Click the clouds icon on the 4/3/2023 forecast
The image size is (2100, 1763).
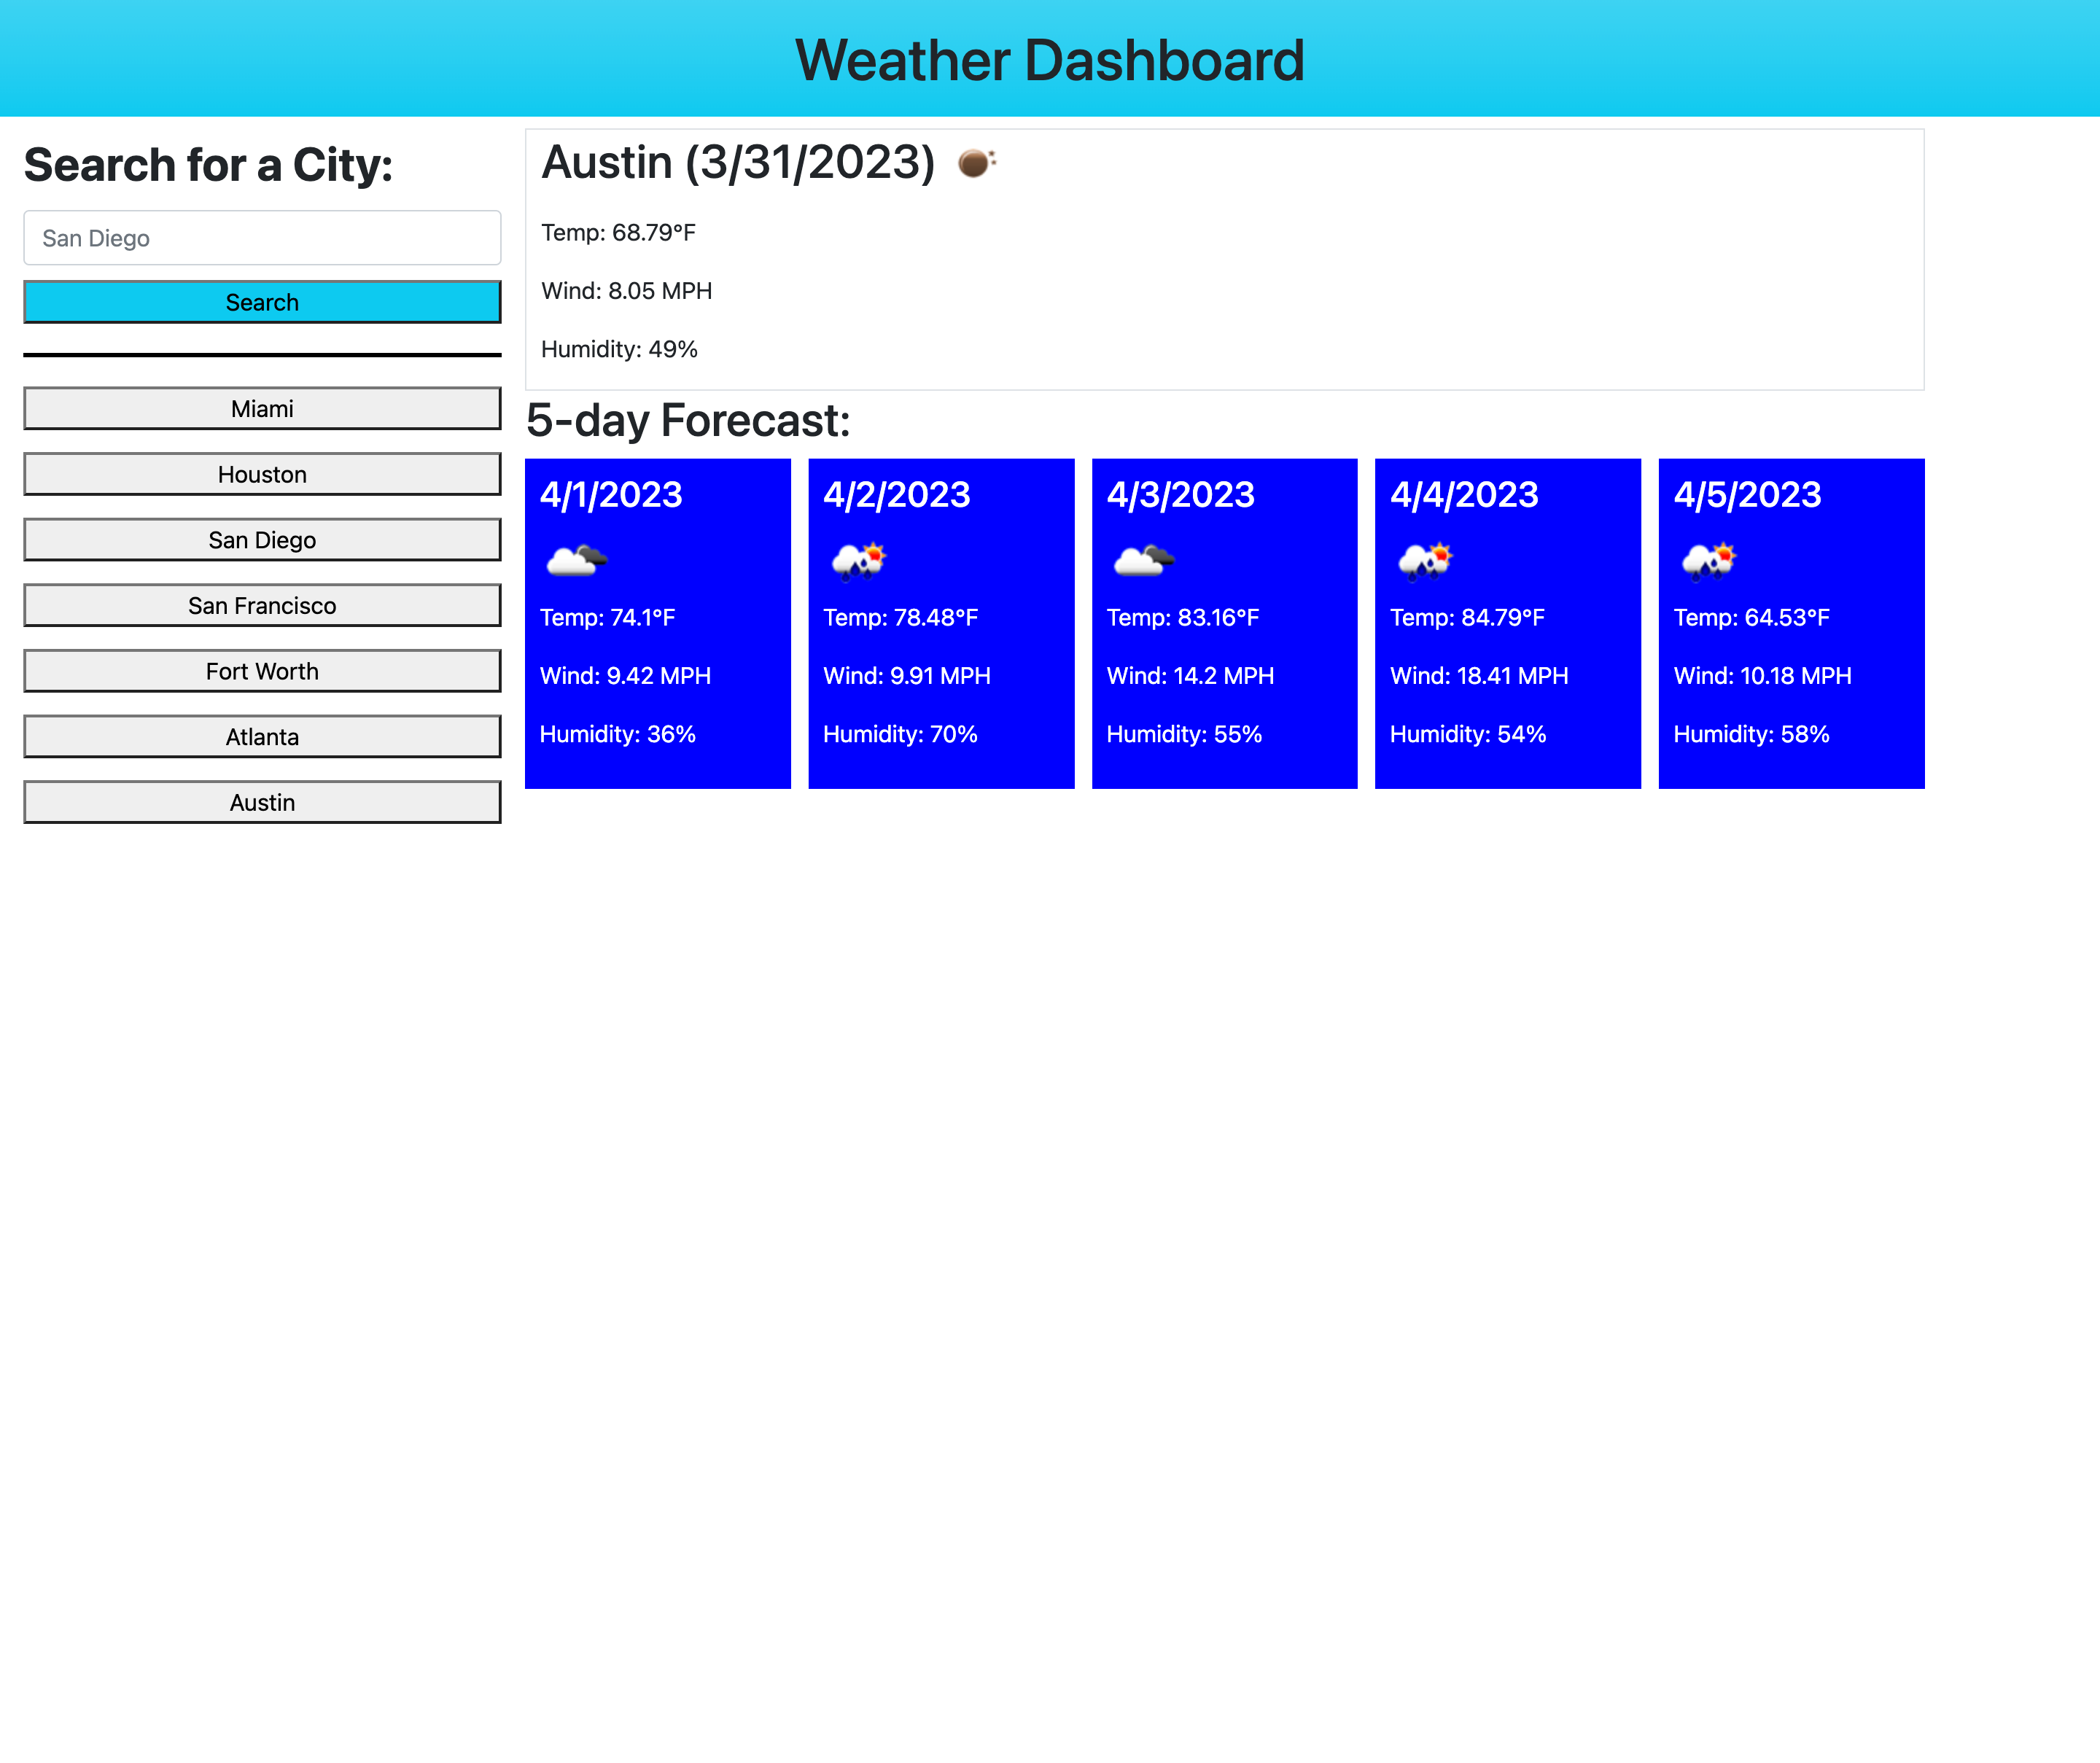[1142, 559]
